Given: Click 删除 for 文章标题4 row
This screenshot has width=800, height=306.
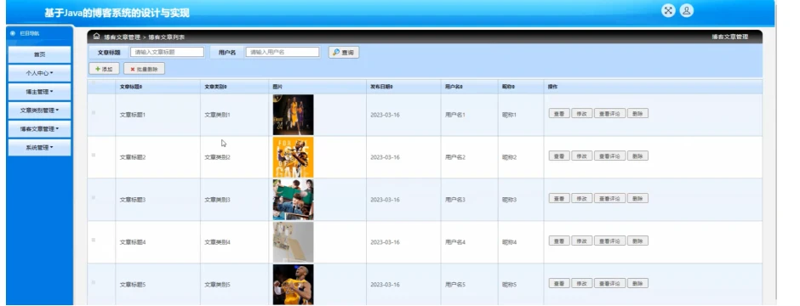Looking at the screenshot, I should point(637,241).
